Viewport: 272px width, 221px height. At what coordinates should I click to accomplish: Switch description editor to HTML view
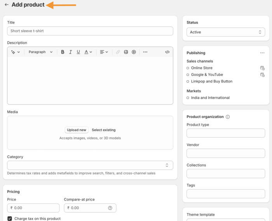[167, 52]
